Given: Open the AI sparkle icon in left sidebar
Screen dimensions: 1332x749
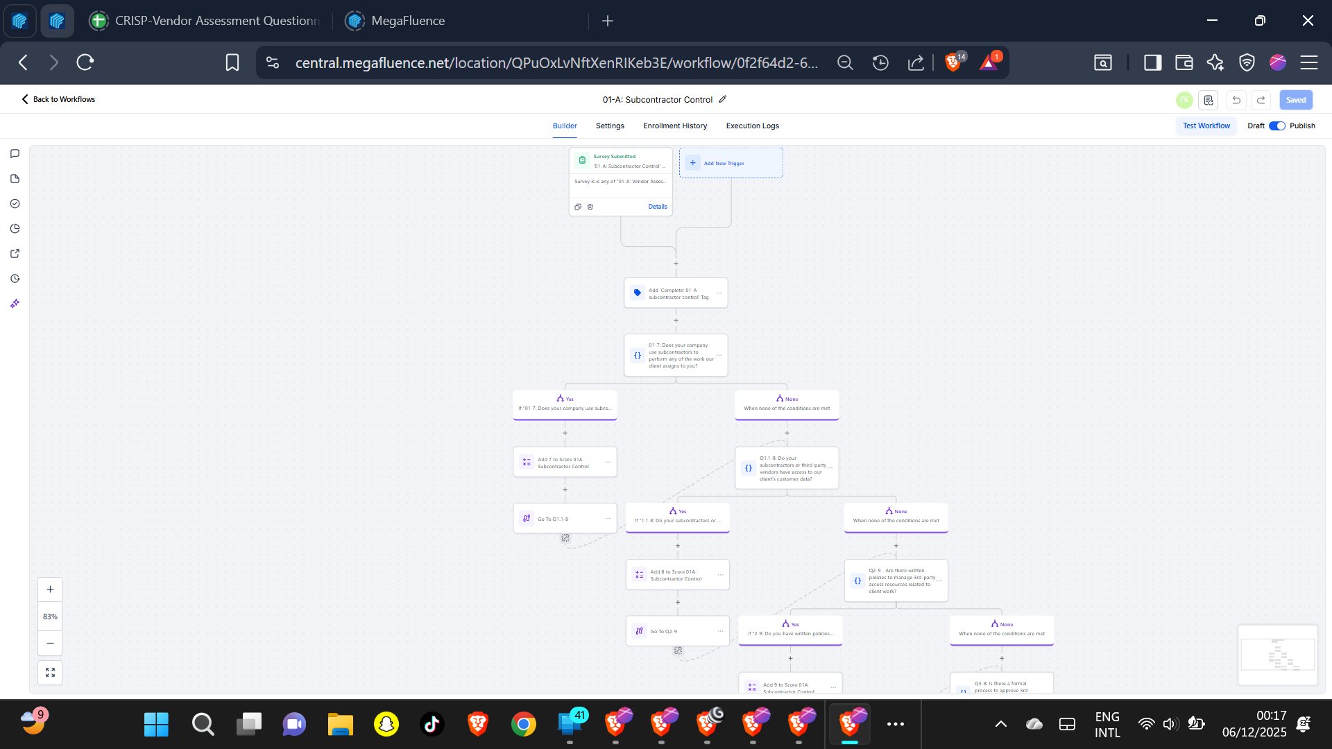Looking at the screenshot, I should 15,304.
